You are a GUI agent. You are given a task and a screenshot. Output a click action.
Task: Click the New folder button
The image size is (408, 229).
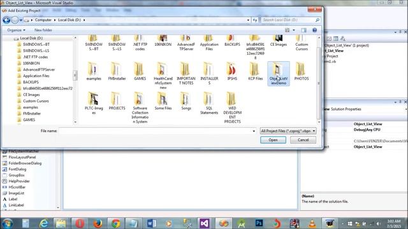coord(43,30)
